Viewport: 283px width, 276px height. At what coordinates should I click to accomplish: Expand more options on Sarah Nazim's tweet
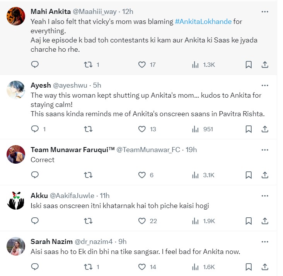click(265, 241)
